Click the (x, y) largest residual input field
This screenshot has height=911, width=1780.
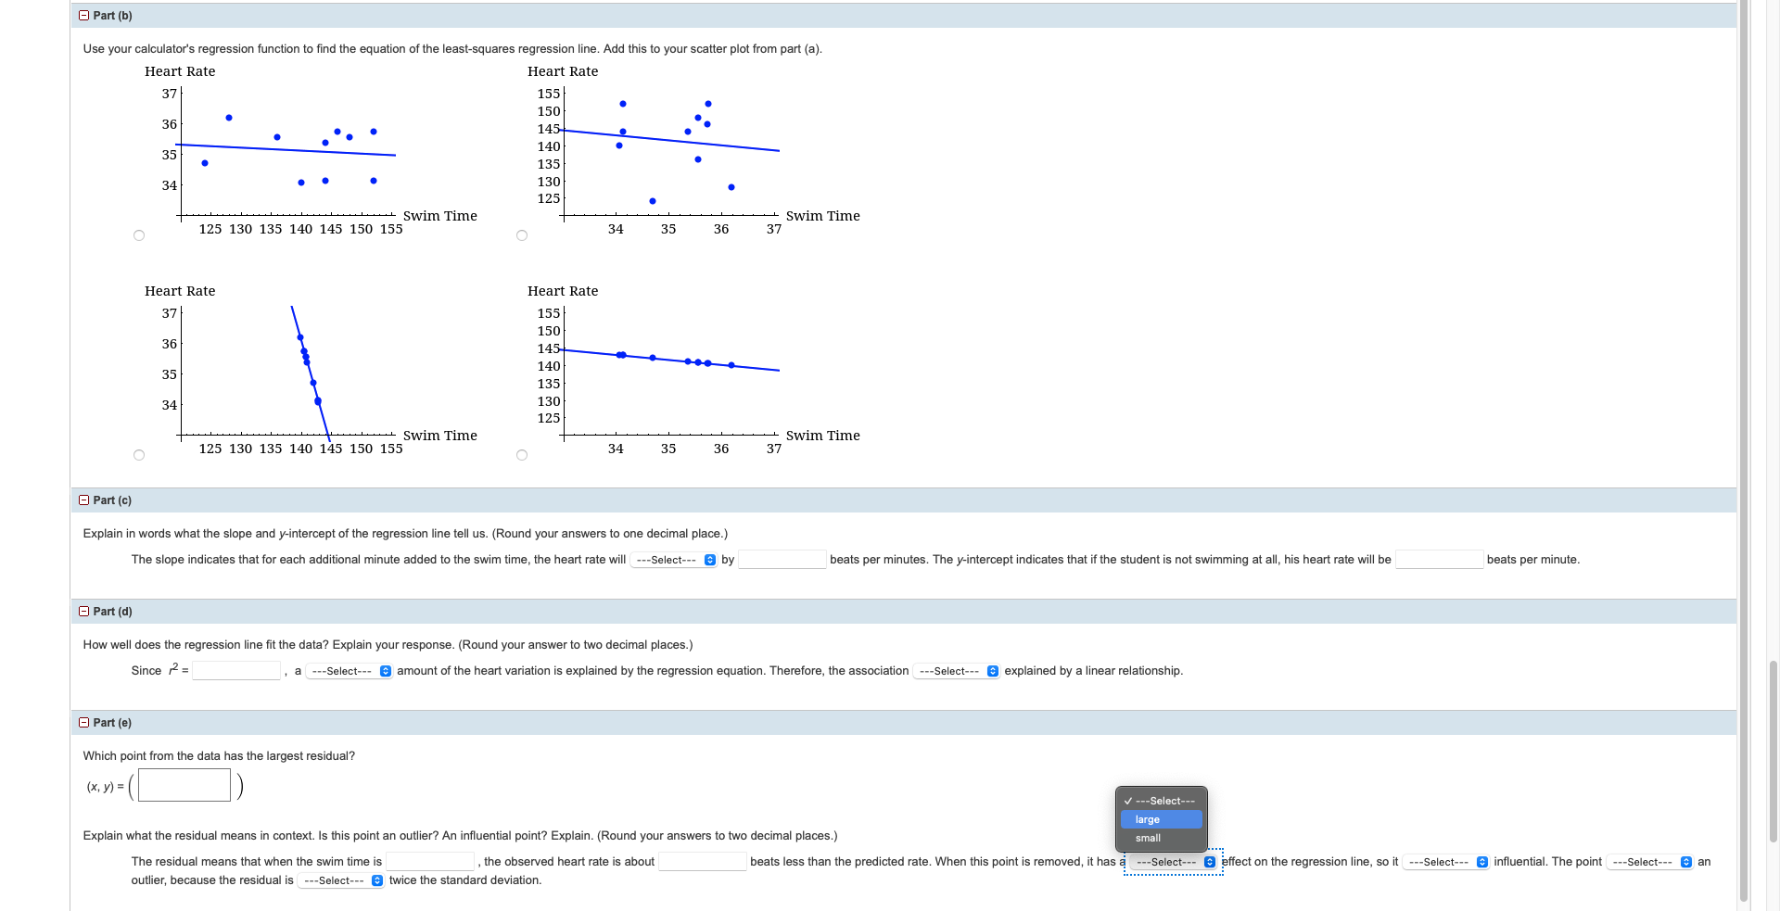[x=183, y=785]
